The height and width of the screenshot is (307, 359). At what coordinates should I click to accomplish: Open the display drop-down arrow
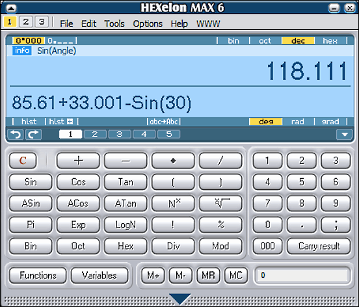344,135
